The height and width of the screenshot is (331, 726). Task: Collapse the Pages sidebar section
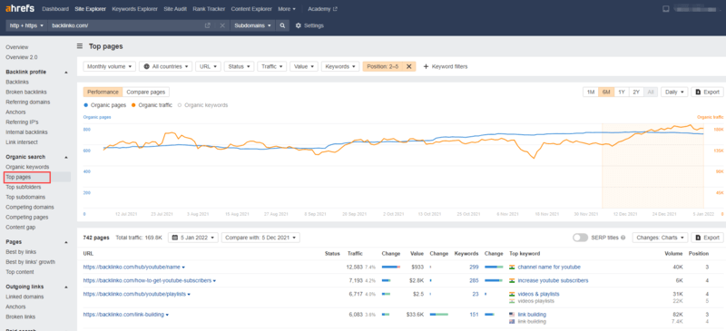coord(65,241)
